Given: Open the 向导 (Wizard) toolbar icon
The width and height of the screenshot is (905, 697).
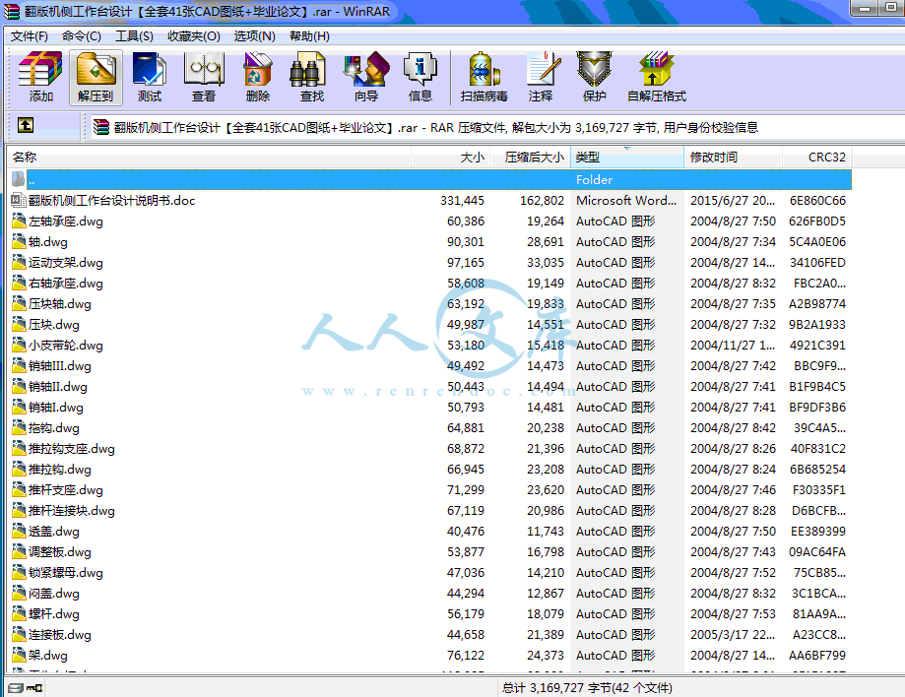Looking at the screenshot, I should tap(366, 78).
